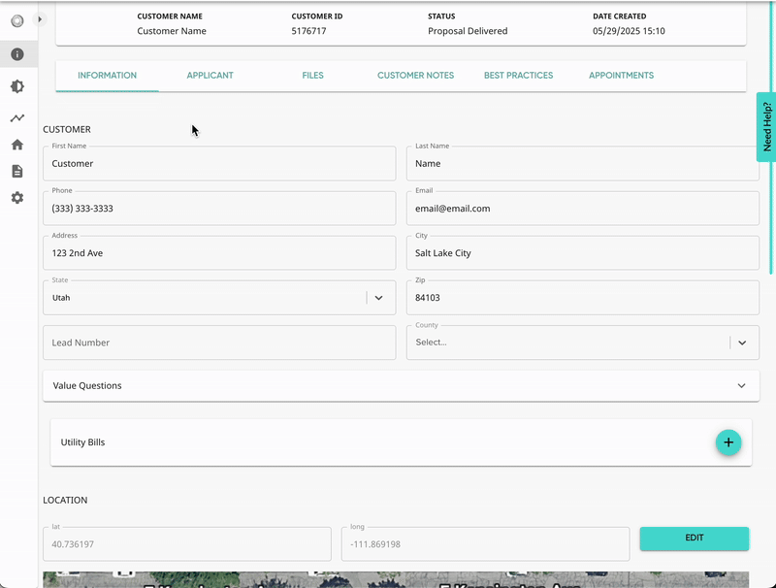The height and width of the screenshot is (588, 776).
Task: Open the document icon in sidebar
Action: click(17, 171)
